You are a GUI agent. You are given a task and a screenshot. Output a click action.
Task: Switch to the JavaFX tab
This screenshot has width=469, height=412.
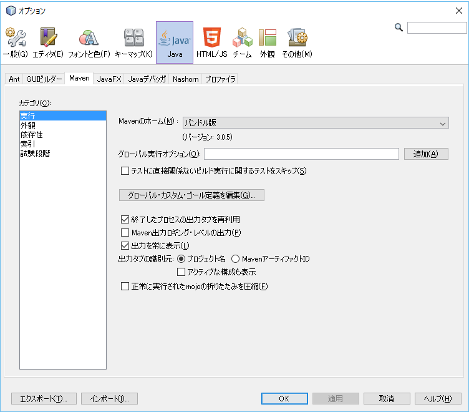(109, 79)
